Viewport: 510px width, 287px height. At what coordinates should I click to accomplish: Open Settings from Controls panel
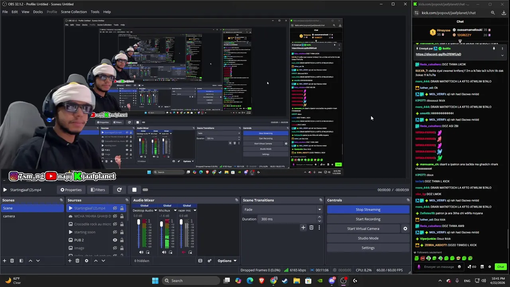368,248
